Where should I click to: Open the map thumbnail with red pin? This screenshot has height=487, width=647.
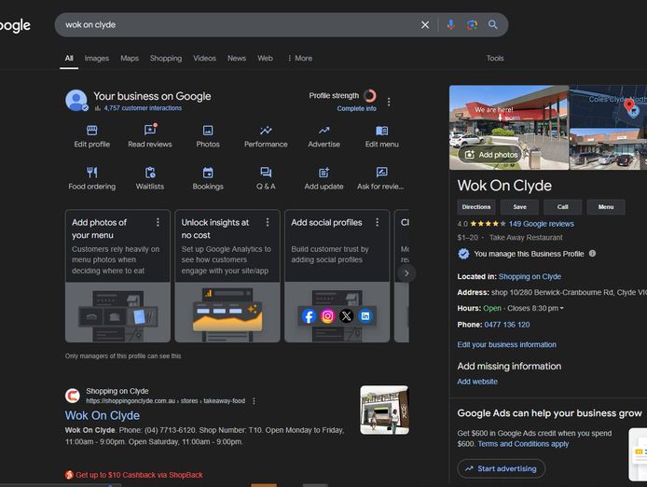[608, 106]
